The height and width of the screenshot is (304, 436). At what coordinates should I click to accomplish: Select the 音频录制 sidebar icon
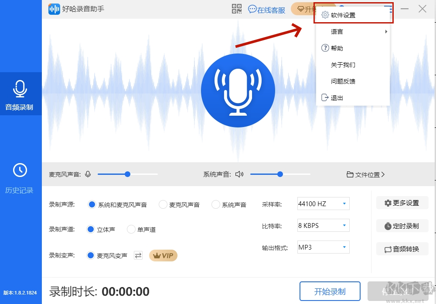20,94
